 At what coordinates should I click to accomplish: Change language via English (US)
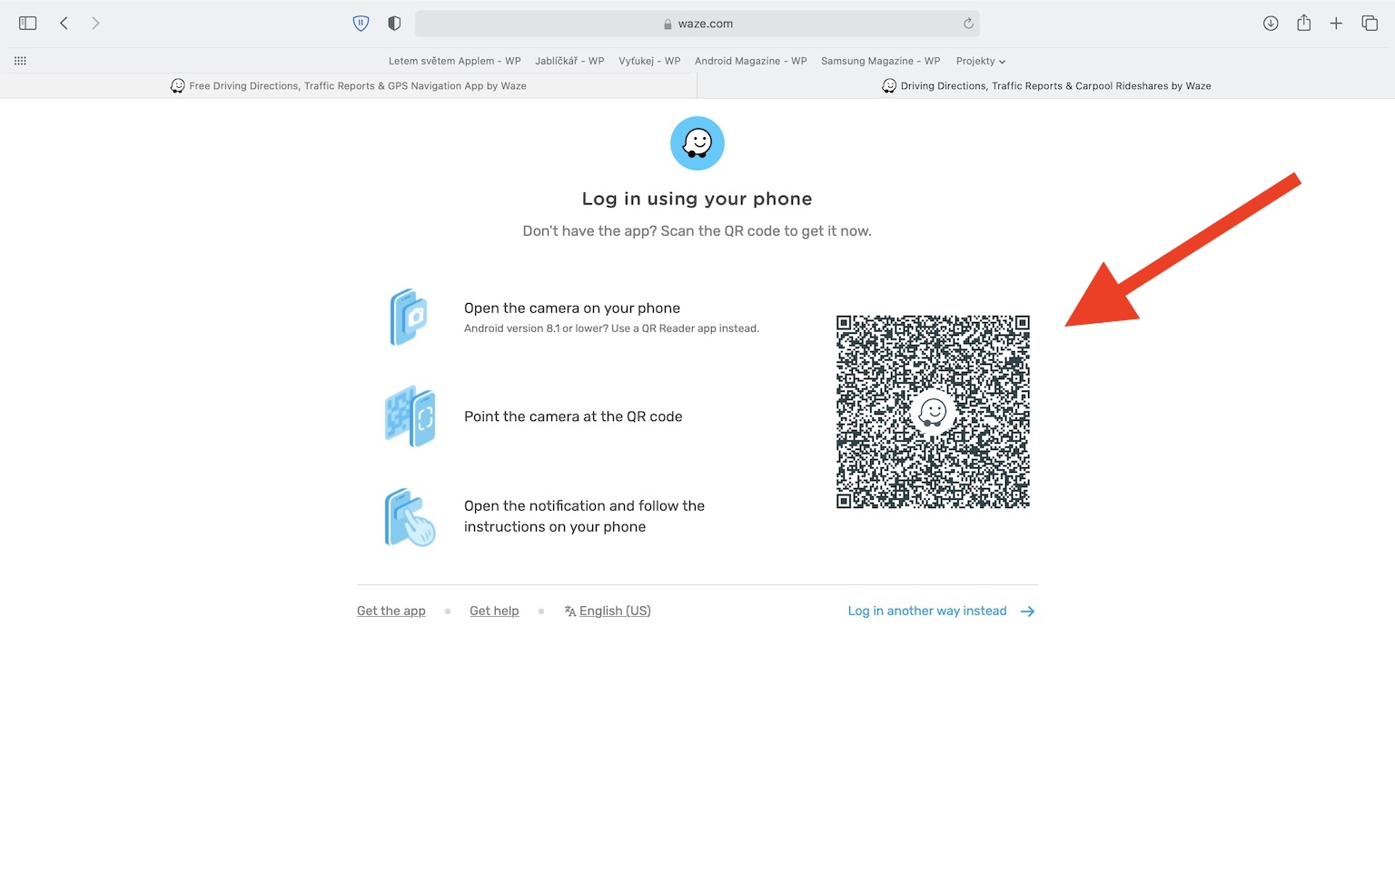pyautogui.click(x=608, y=611)
